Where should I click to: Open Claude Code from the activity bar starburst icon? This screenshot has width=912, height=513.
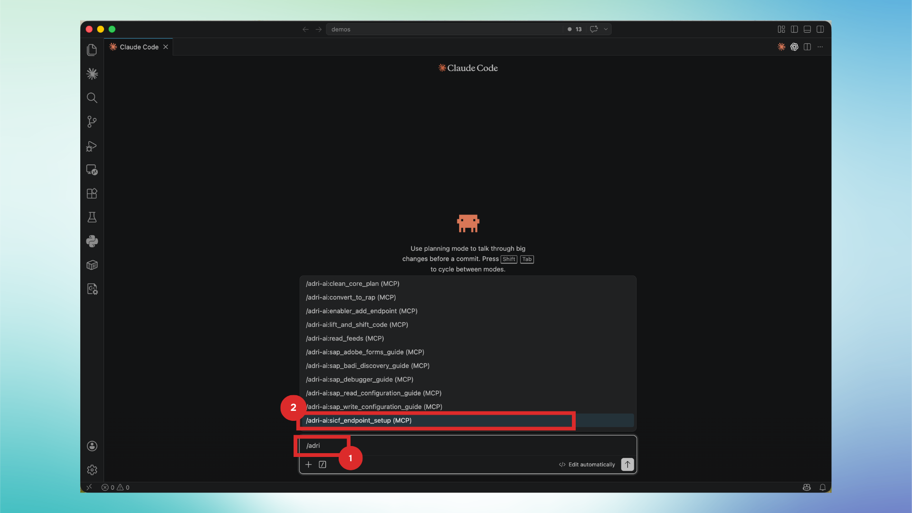(x=92, y=74)
